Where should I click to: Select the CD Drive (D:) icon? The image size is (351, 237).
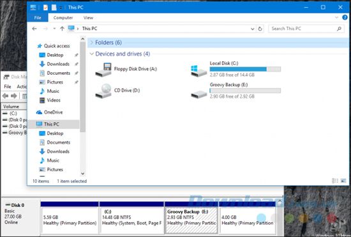pos(103,91)
